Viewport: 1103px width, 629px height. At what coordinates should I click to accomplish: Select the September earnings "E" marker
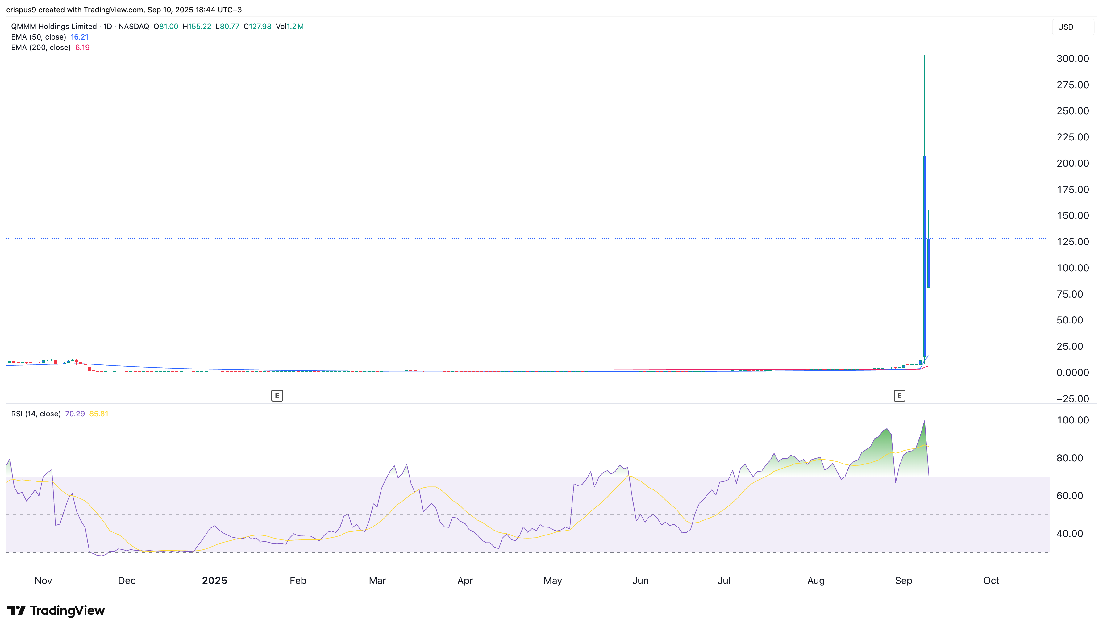click(900, 395)
